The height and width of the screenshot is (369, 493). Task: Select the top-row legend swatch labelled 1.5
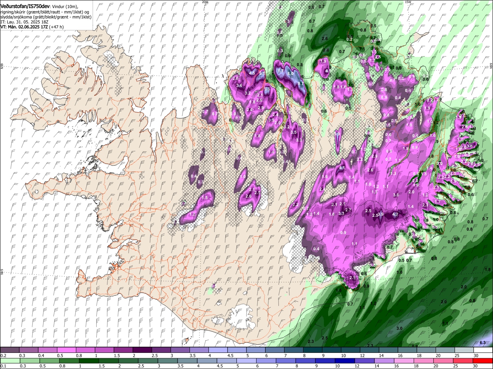(x=123, y=350)
